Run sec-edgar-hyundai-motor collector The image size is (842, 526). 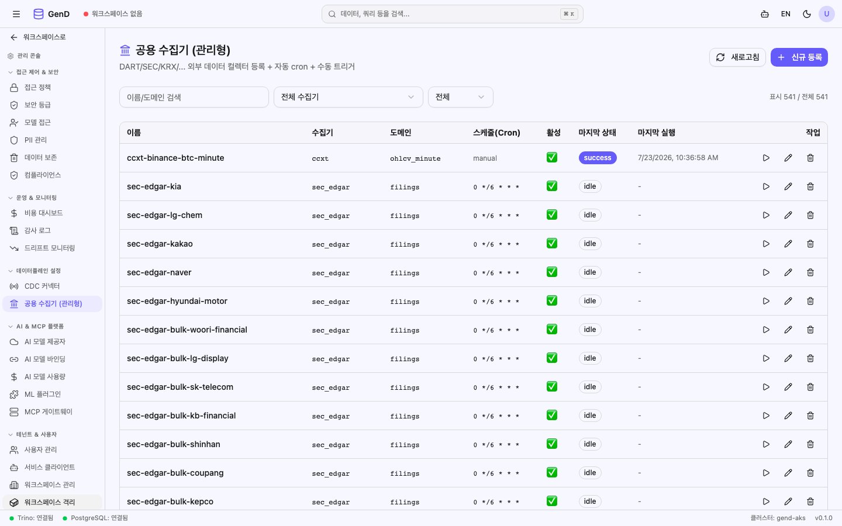coord(766,301)
